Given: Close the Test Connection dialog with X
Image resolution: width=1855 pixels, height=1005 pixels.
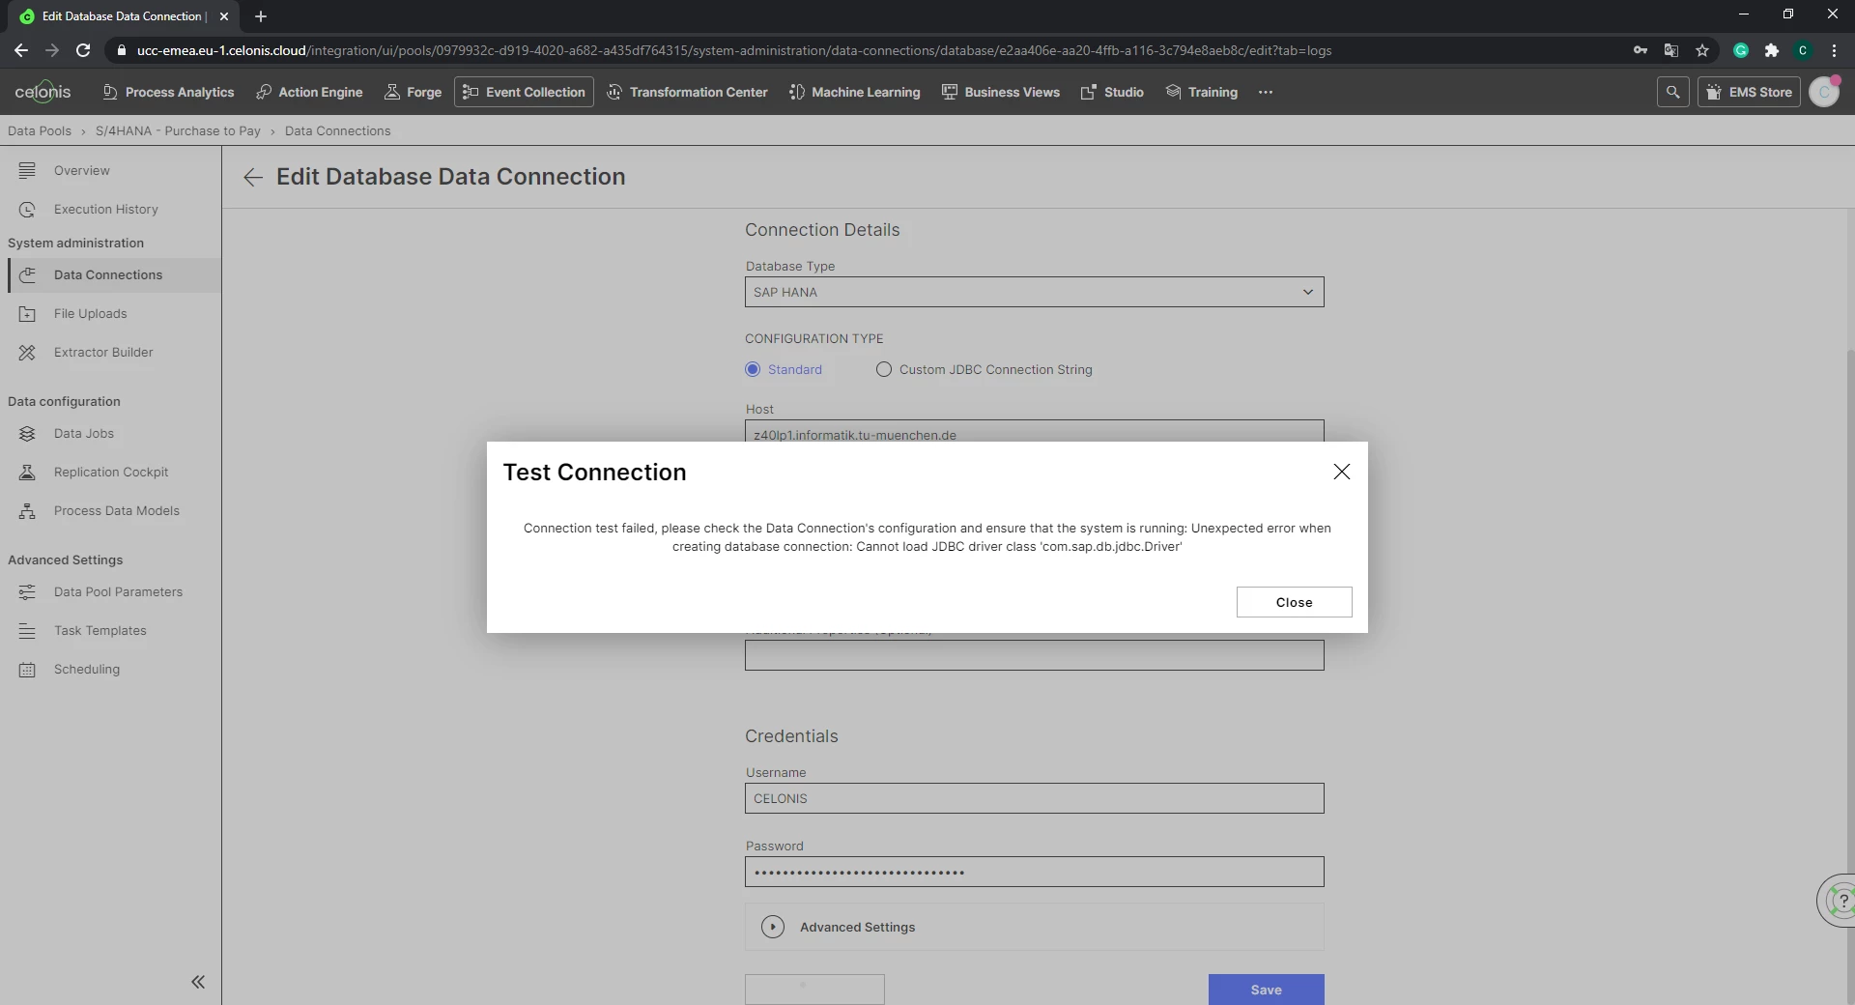Looking at the screenshot, I should click(1341, 472).
